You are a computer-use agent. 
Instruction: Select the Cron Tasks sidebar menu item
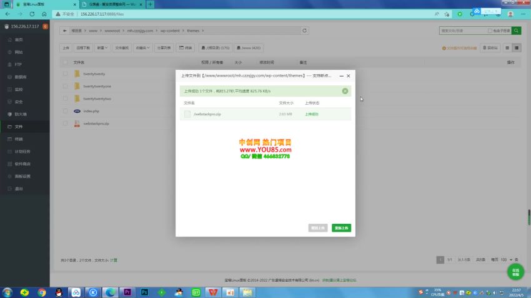tap(22, 151)
